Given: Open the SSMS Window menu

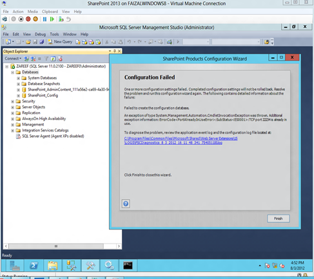Looking at the screenshot, I should click(70, 34).
